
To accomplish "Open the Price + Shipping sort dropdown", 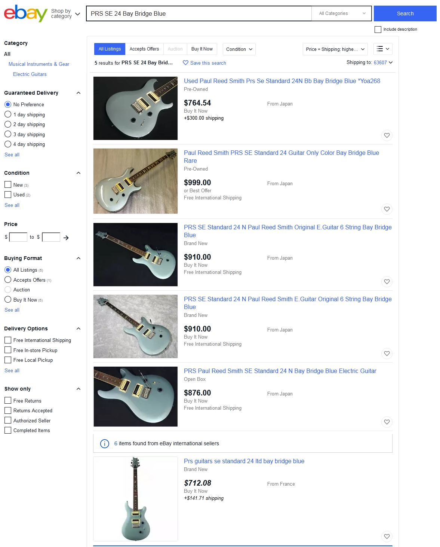I will point(335,49).
